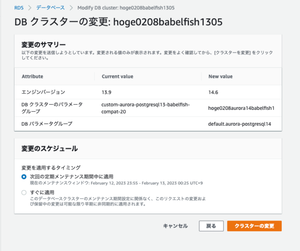Open the RDS breadcrumb link

coord(19,8)
